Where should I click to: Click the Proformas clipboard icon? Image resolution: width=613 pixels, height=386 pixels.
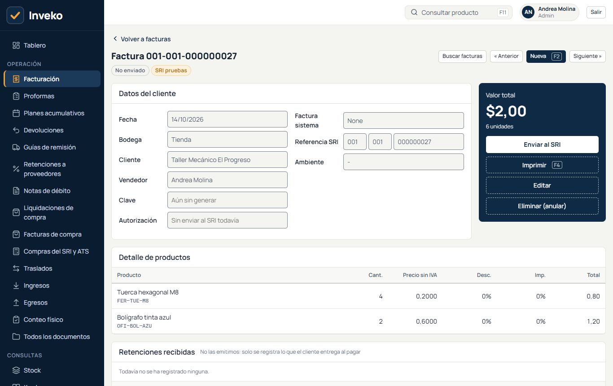click(x=16, y=96)
